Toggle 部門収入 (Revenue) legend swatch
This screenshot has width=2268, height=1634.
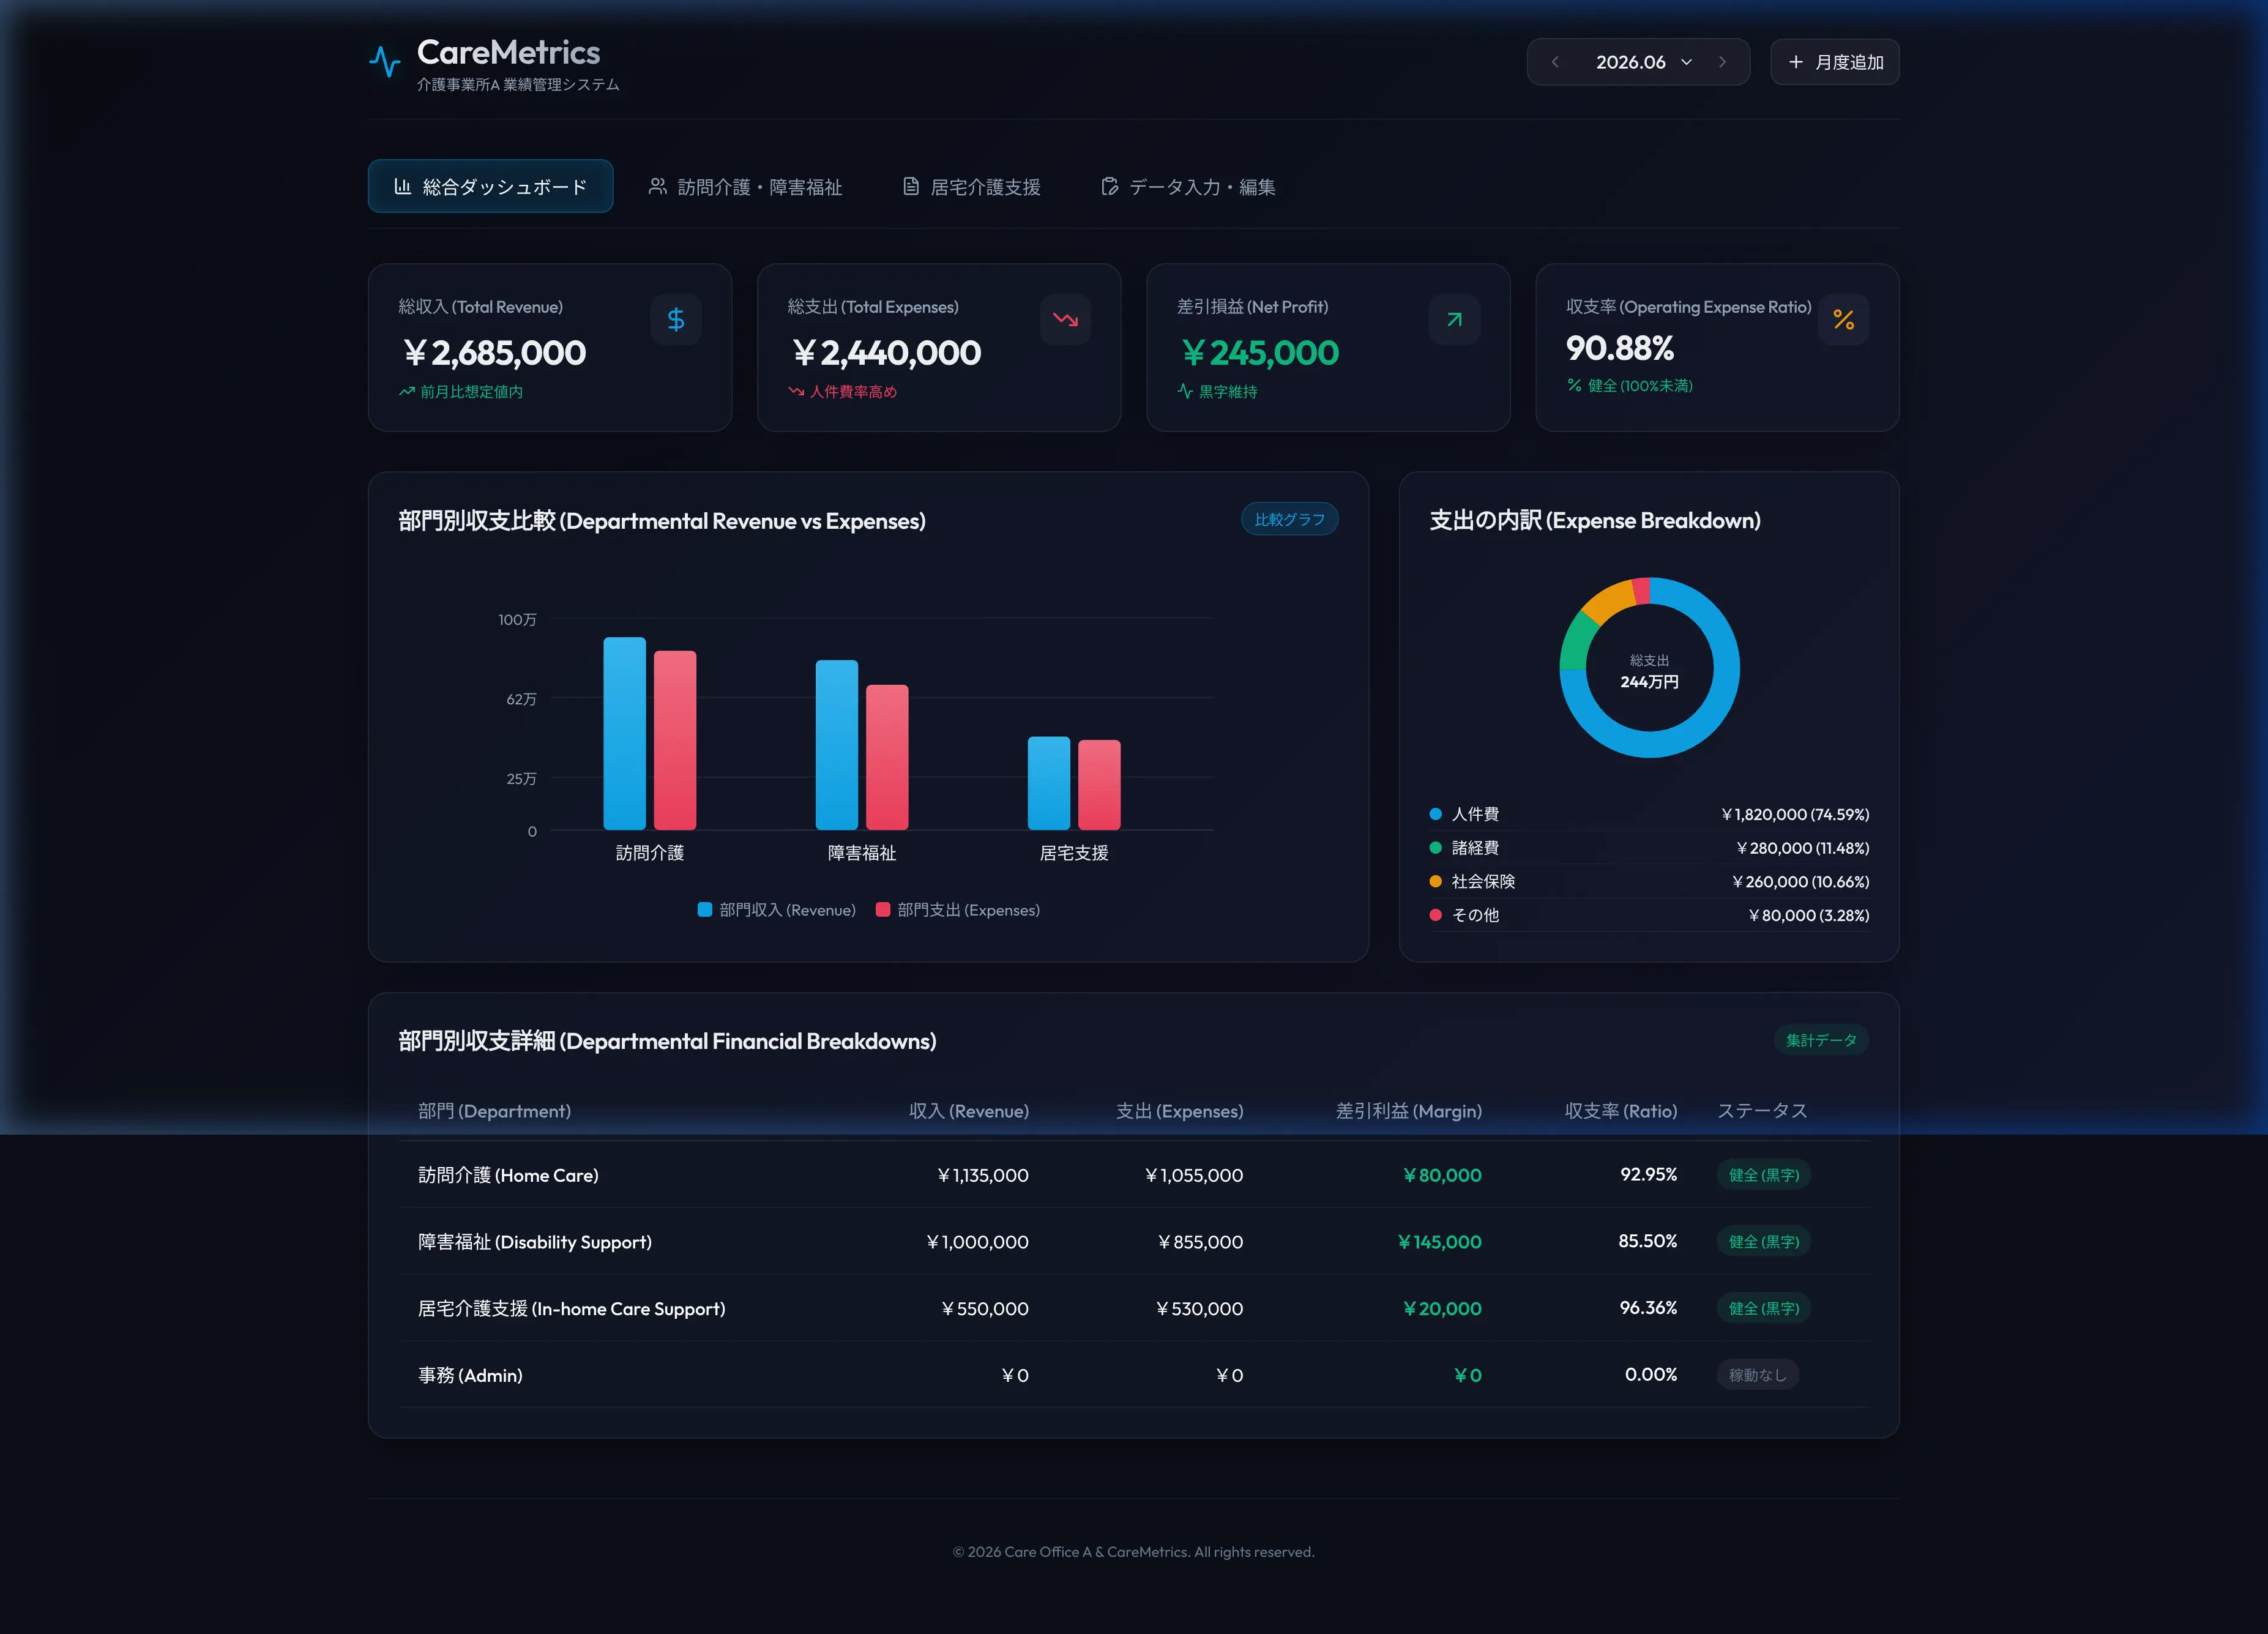(x=705, y=909)
